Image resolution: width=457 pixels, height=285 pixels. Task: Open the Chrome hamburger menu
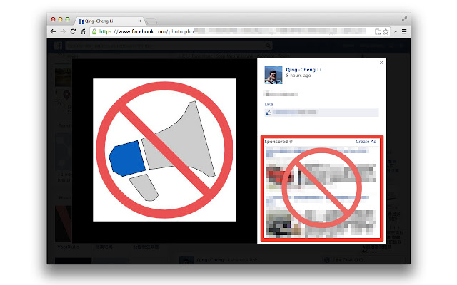click(404, 31)
